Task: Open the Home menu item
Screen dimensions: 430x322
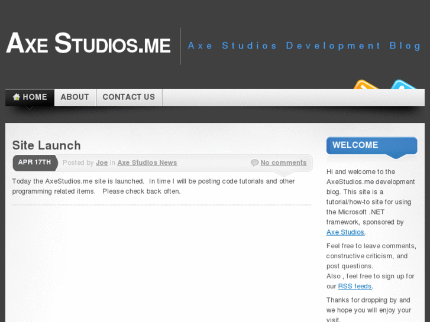Action: pos(30,97)
